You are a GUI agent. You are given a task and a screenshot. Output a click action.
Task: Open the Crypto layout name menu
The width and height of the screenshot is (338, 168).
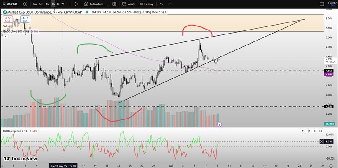click(333, 4)
